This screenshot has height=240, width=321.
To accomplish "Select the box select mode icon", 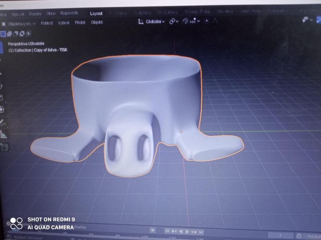I will coord(3,34).
